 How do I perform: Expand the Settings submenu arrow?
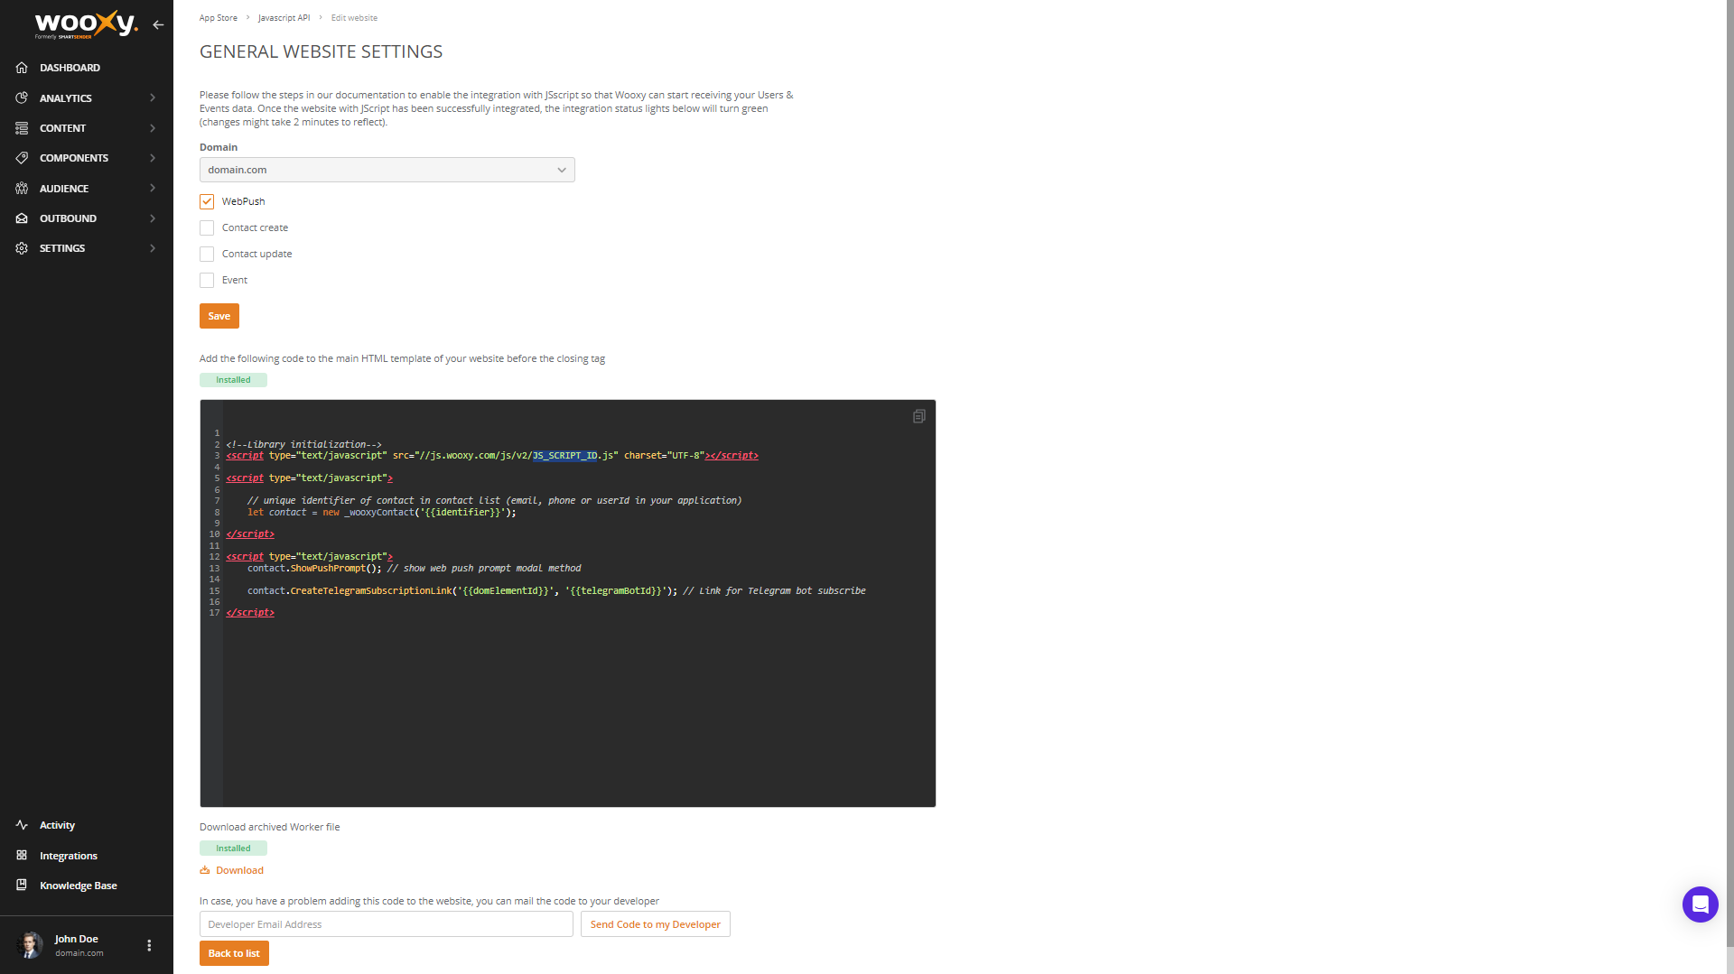153,248
